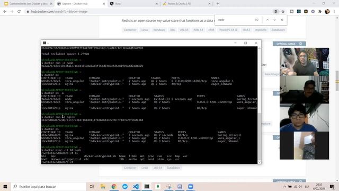
Task: Jump to next find result
Action: point(274,20)
